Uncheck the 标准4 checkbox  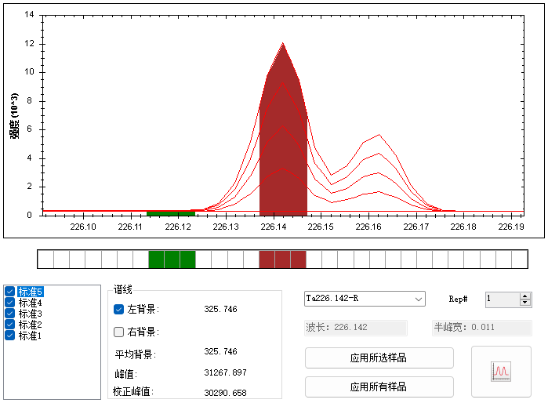pyautogui.click(x=9, y=303)
